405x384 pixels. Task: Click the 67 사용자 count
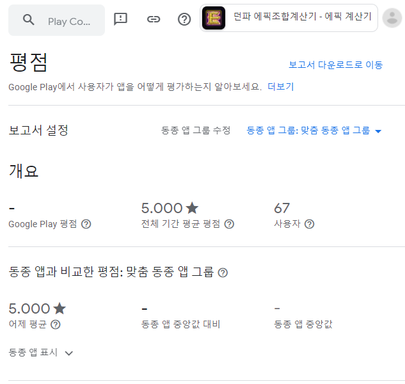click(282, 208)
